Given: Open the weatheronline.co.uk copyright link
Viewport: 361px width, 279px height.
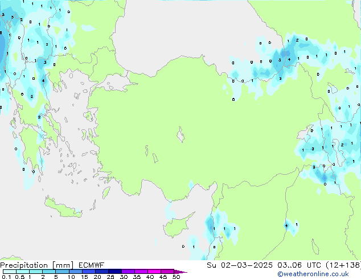Looking at the screenshot, I should pyautogui.click(x=313, y=274).
